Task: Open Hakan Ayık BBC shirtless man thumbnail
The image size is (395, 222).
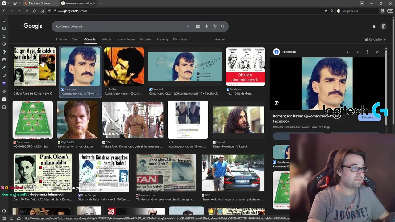Action: (132, 120)
